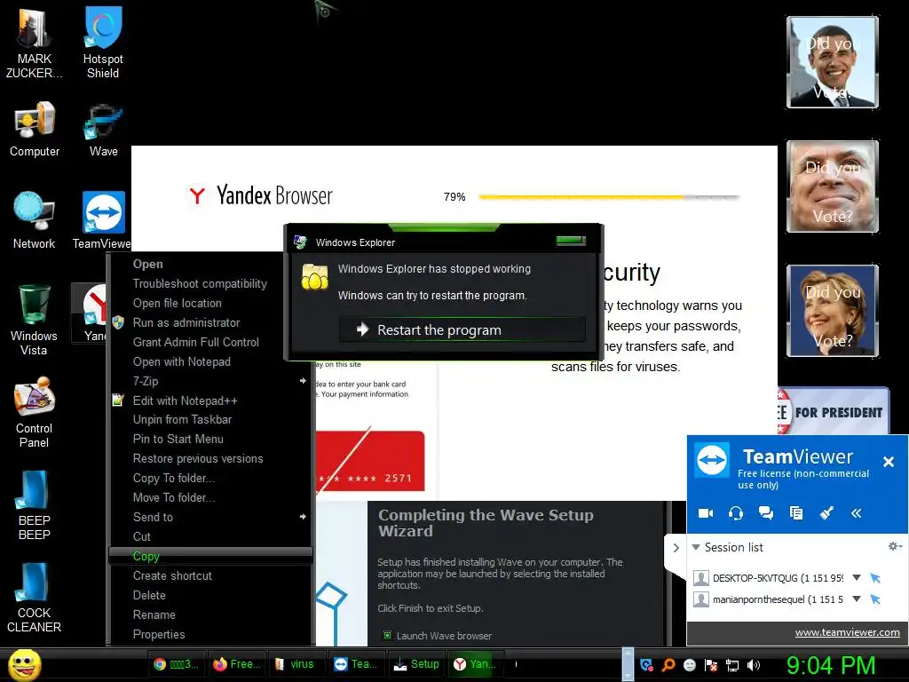Expand dropdown arrow for manianpornthesequel session
This screenshot has height=682, width=909.
click(857, 599)
